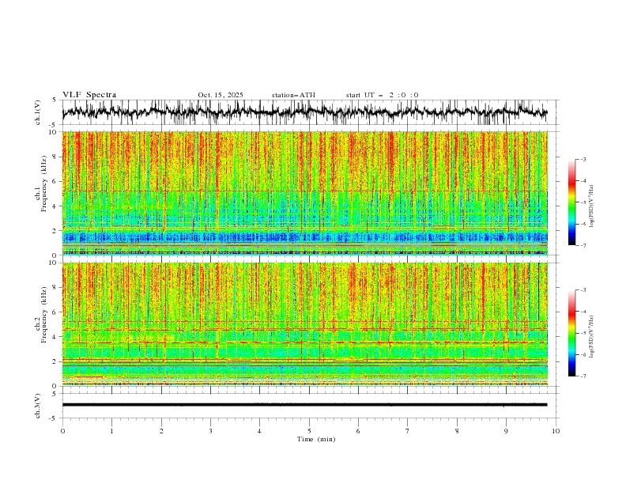The image size is (626, 484).
Task: Click the ch.1 voltage waveform trace
Action: [x=304, y=112]
